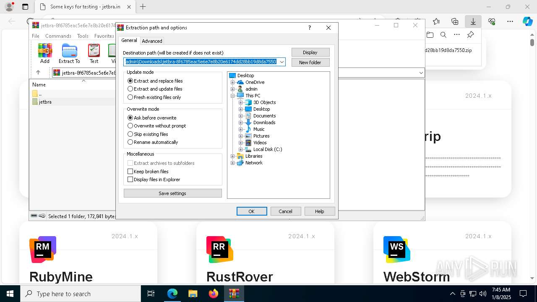Expand Libraries tree node

[233, 156]
